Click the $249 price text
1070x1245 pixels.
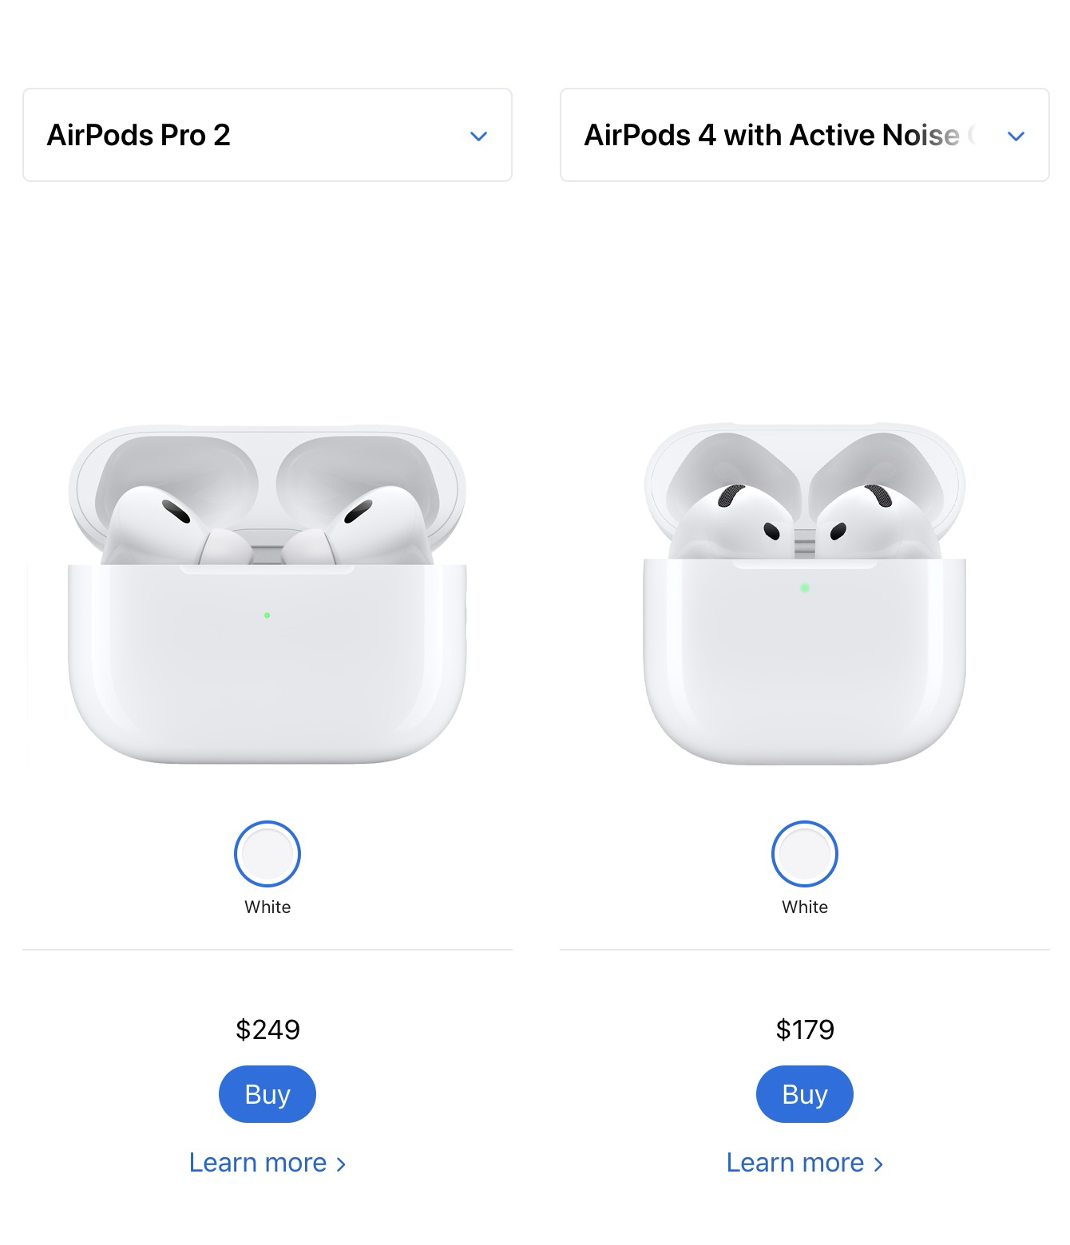(x=267, y=1030)
